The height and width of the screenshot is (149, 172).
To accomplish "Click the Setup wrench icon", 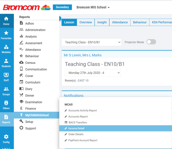I will pyautogui.click(x=21, y=121).
